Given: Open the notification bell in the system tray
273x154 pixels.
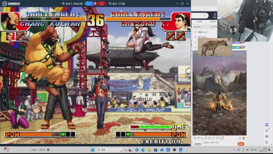Looking at the screenshot, I should click(269, 150).
